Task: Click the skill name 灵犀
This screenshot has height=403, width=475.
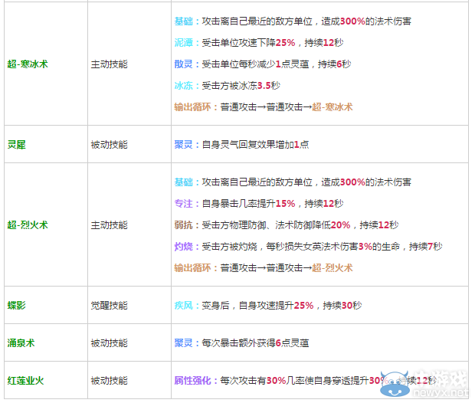Action: (x=17, y=145)
